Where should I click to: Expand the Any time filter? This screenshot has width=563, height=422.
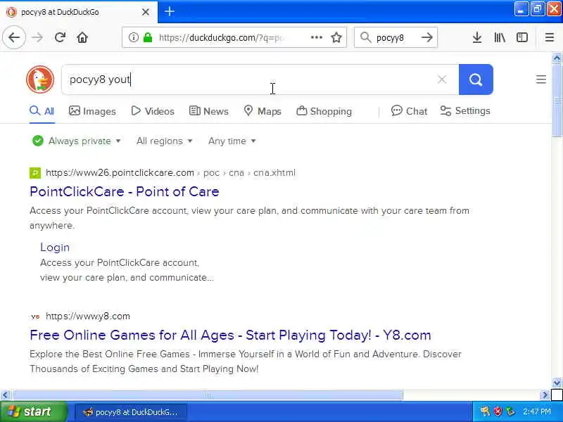pyautogui.click(x=232, y=141)
